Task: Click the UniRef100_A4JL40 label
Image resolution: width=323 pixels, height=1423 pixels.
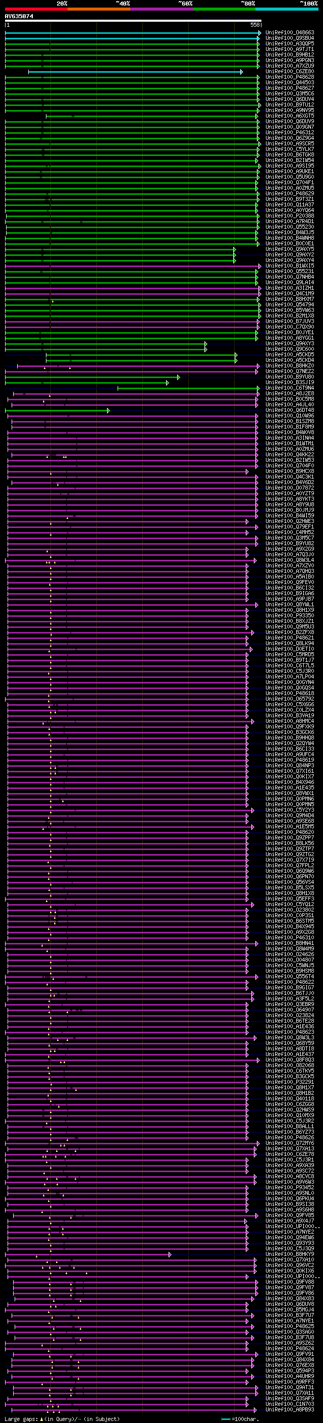Action: [x=290, y=404]
